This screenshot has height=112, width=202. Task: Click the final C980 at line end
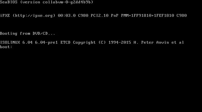tap(182, 15)
